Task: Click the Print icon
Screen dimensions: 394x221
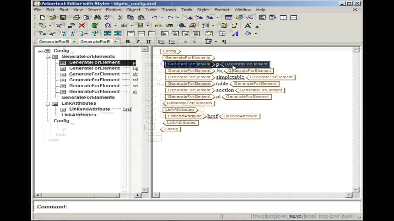Action: (76, 17)
